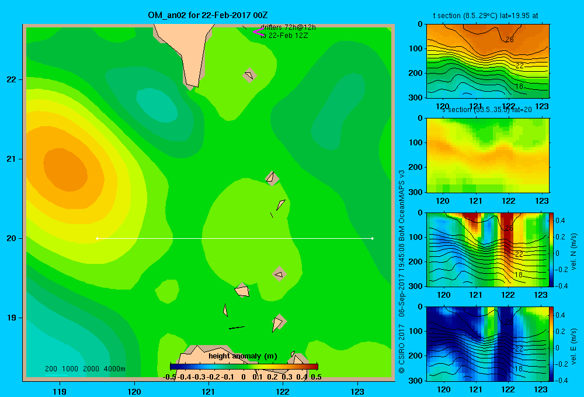Click the -0.5 tick on height anomaly scale
This screenshot has height=397, width=584.
[169, 377]
